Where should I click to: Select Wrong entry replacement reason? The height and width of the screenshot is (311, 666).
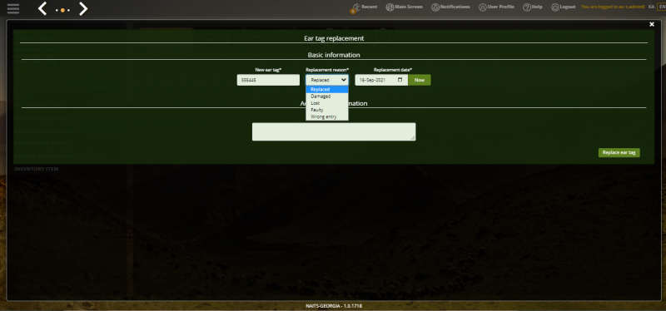tap(327, 116)
